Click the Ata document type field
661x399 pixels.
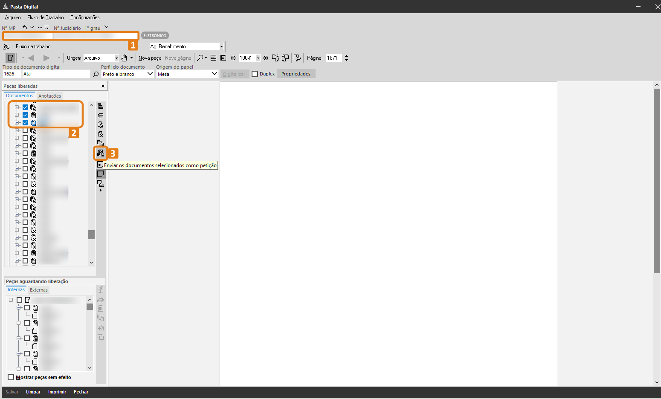56,74
